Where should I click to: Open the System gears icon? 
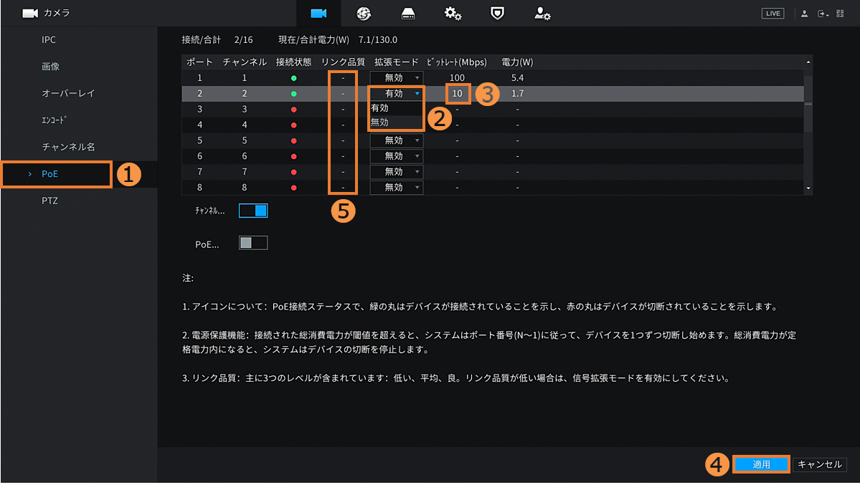pyautogui.click(x=453, y=13)
